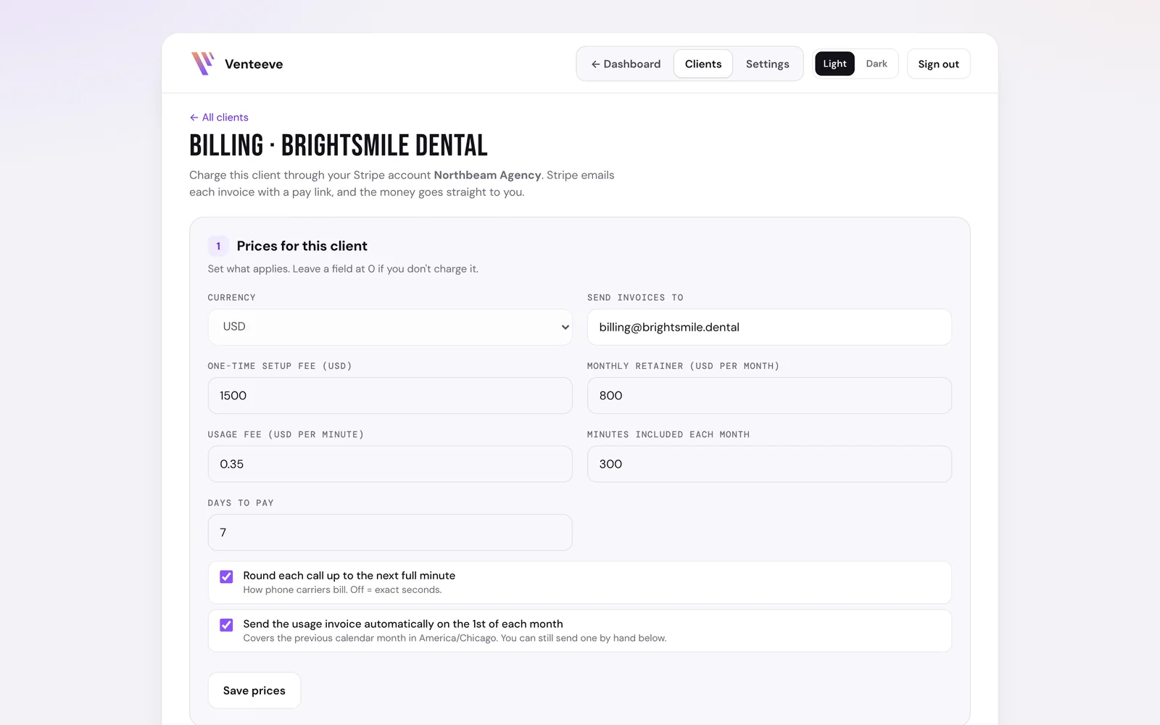Switch to Light theme
The width and height of the screenshot is (1160, 725).
834,64
